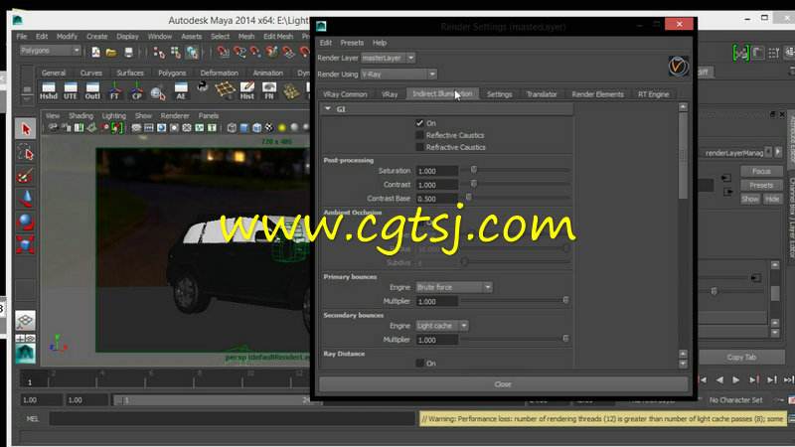The height and width of the screenshot is (447, 795).
Task: Toggle the textured display checker icon in viewport toolbar
Action: [269, 128]
